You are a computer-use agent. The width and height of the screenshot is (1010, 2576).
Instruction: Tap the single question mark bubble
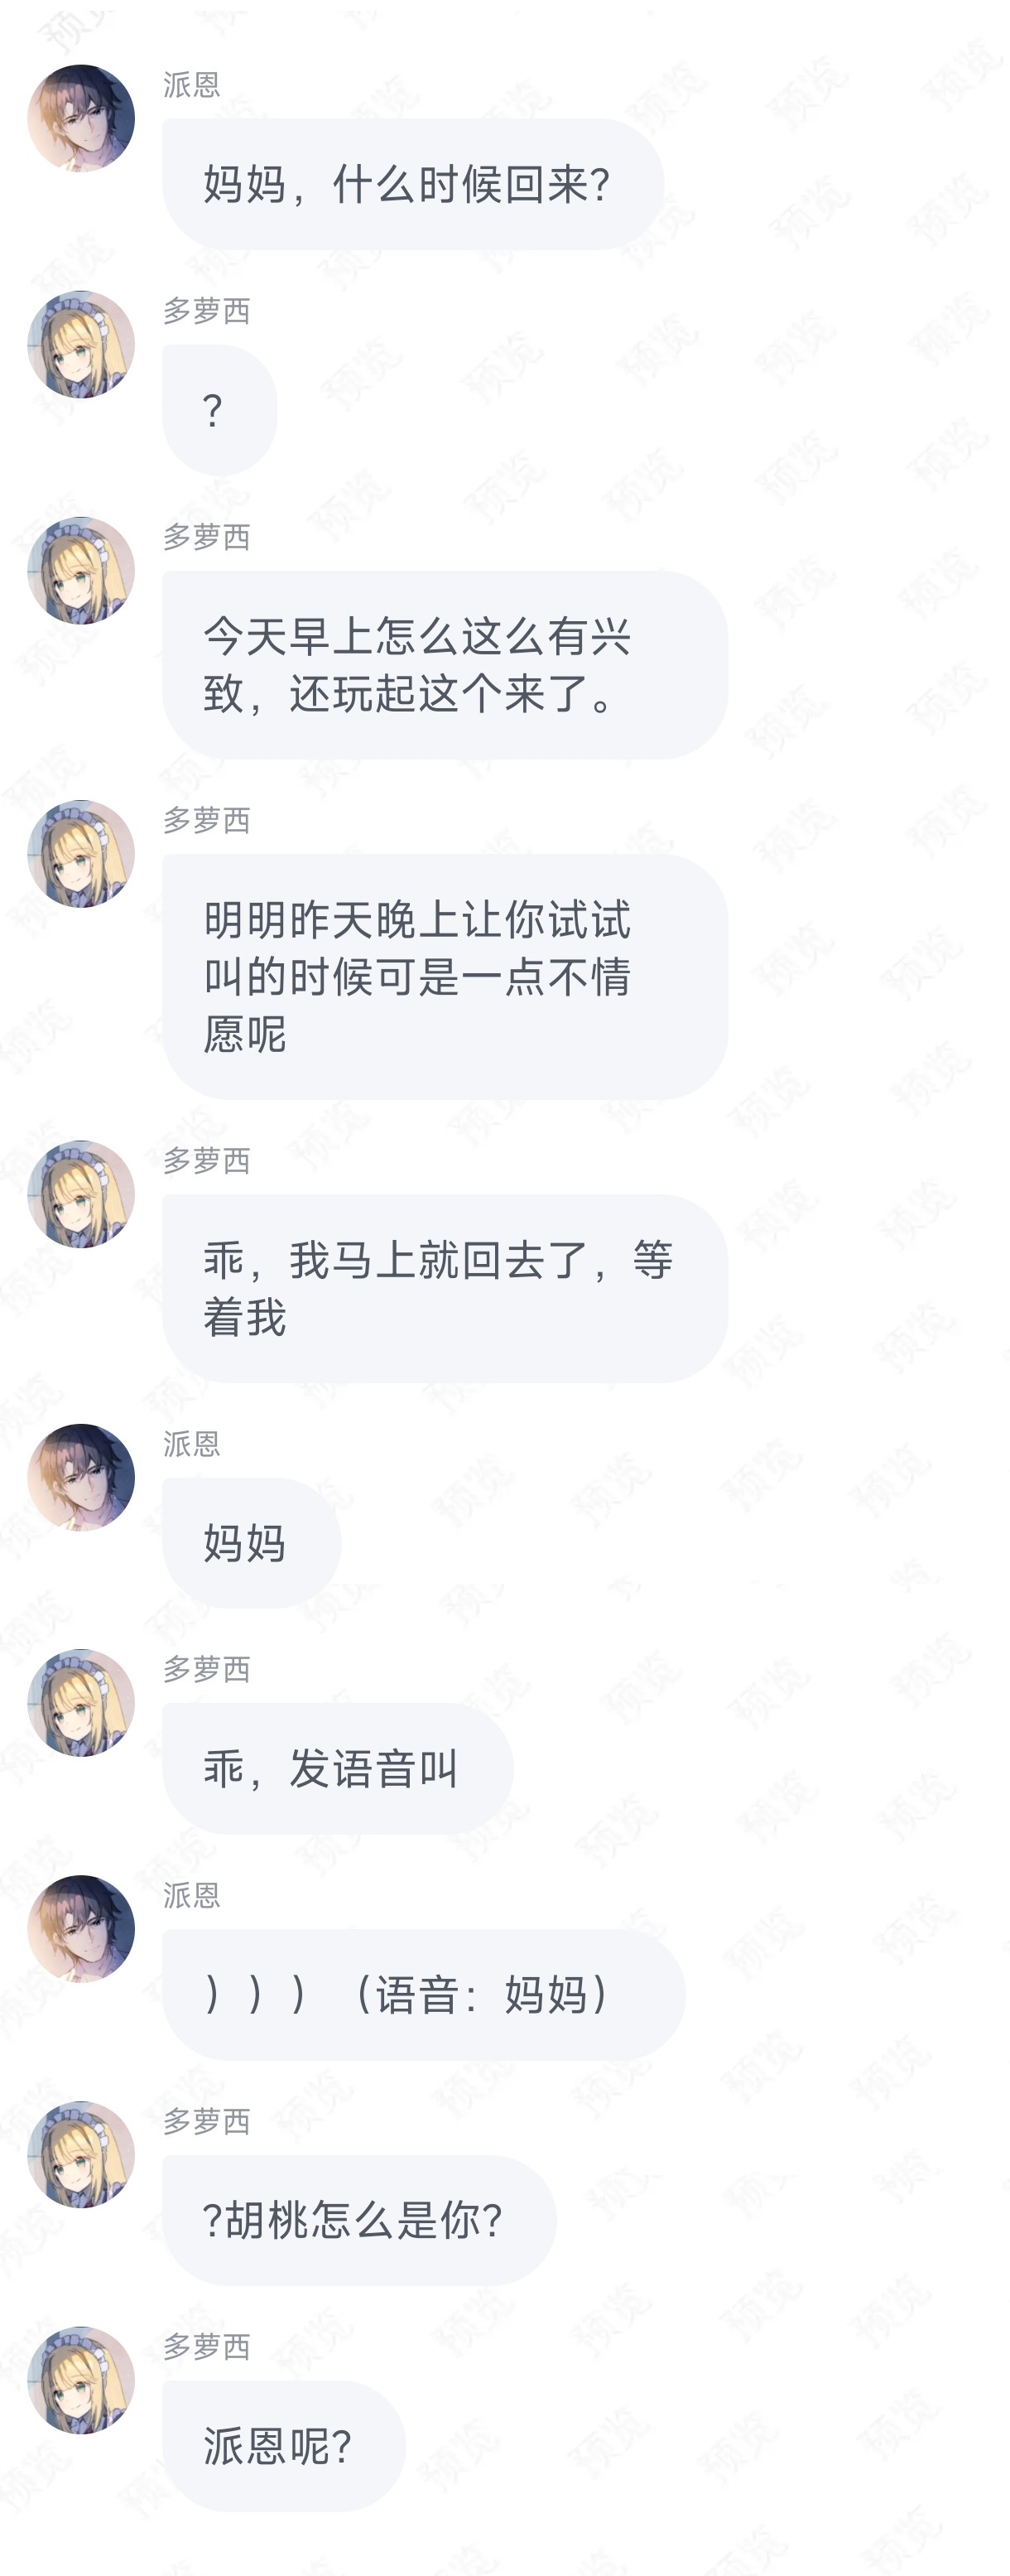point(219,410)
